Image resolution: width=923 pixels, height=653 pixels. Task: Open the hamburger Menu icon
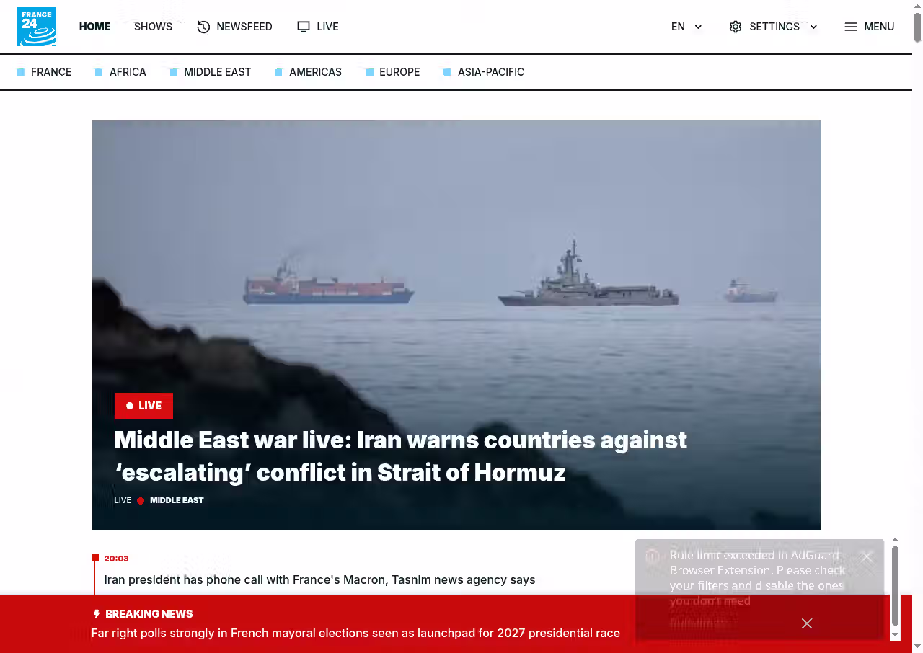pos(851,27)
